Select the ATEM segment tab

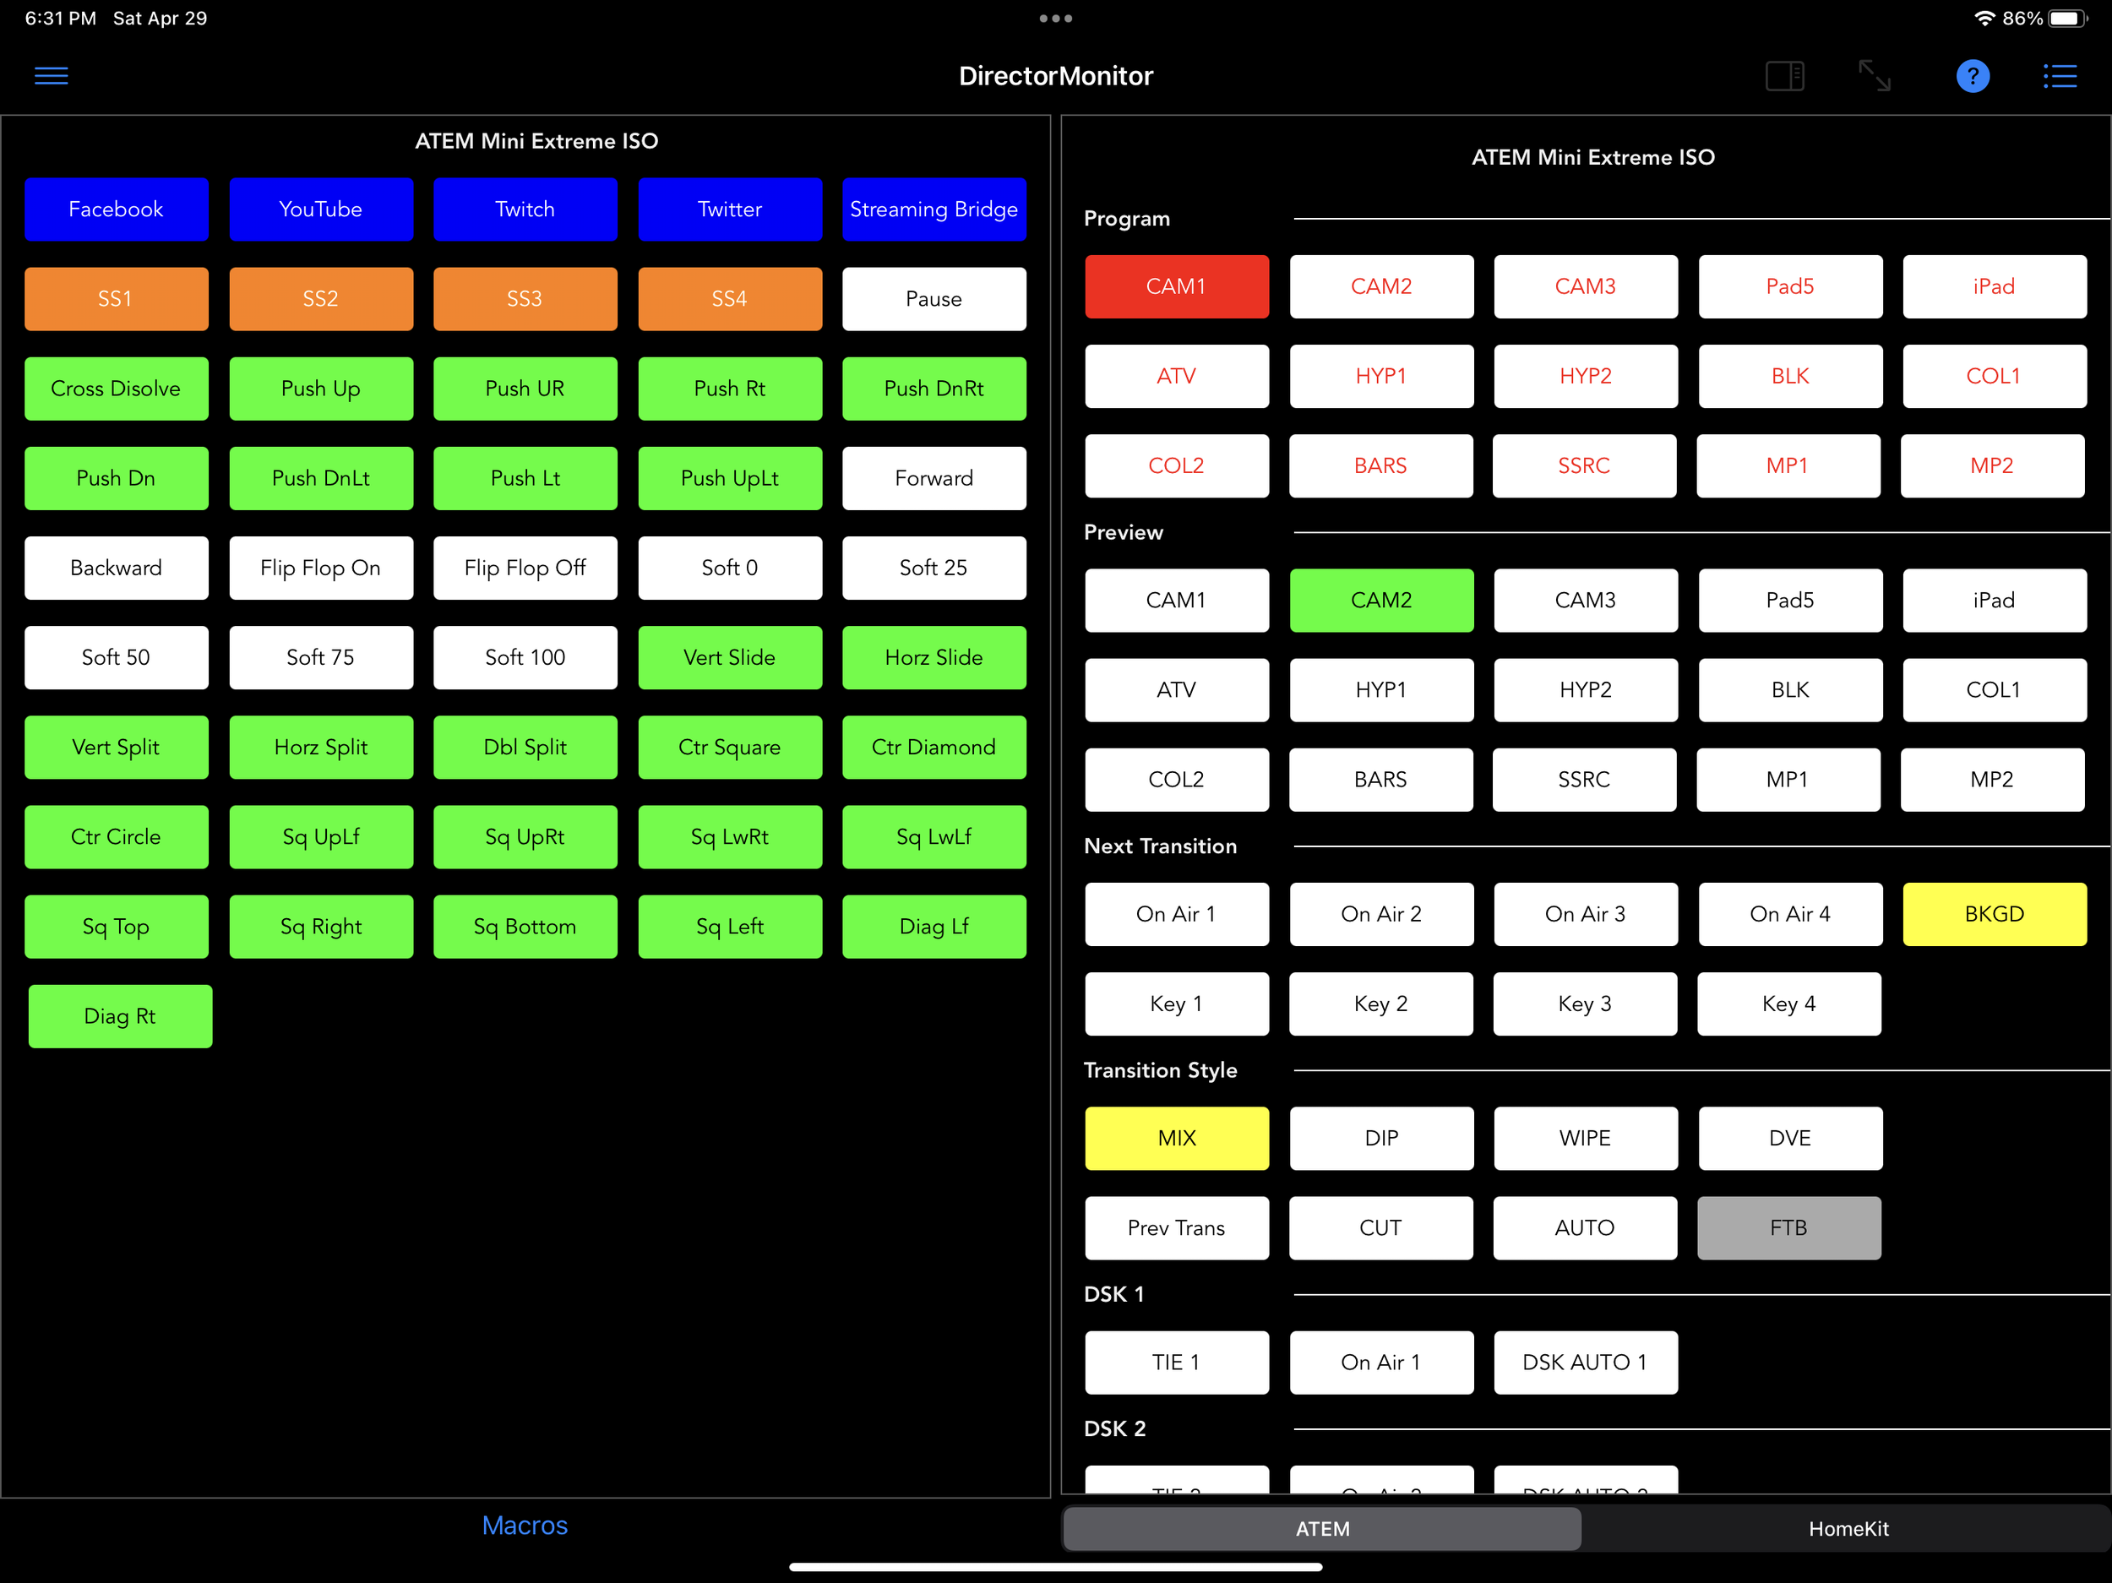coord(1322,1529)
